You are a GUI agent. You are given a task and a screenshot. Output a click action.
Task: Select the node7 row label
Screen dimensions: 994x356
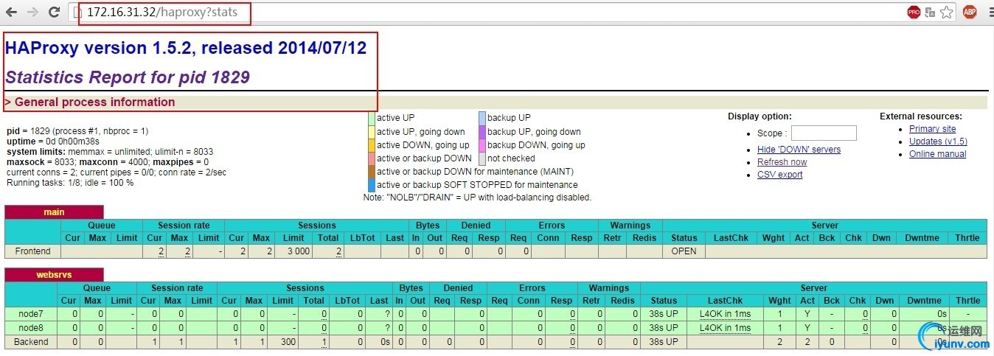click(31, 314)
